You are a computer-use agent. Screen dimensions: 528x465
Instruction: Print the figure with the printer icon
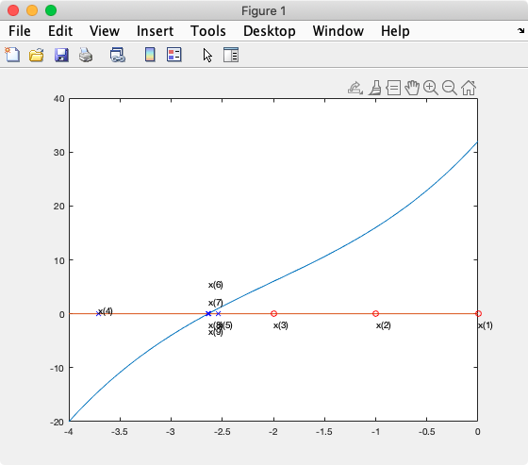[86, 55]
